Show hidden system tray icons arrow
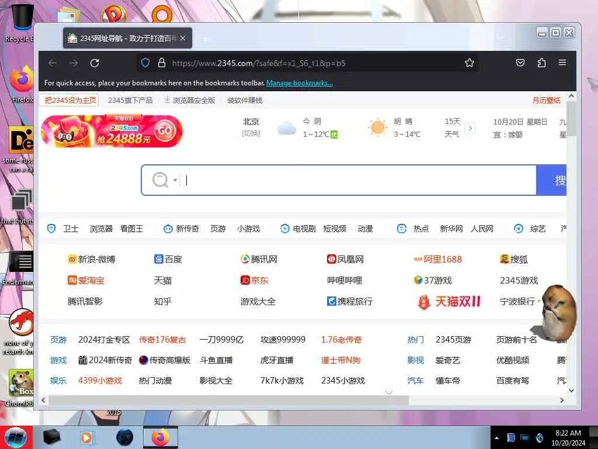 pyautogui.click(x=496, y=438)
